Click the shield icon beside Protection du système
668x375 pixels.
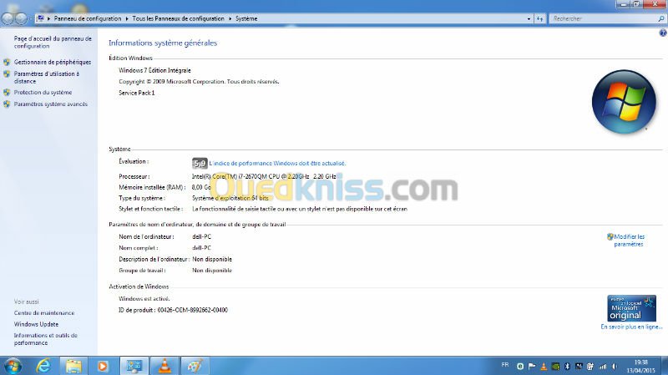7,93
